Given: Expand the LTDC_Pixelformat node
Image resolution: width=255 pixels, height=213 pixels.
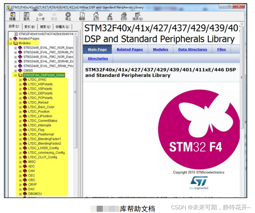Looking at the screenshot, I should pos(20,135).
